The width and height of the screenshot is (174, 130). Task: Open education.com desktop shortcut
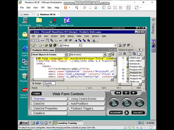[x=67, y=22]
